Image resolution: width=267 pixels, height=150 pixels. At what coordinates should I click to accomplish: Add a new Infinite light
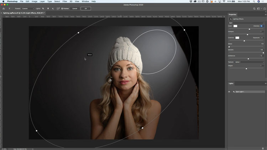[53, 9]
